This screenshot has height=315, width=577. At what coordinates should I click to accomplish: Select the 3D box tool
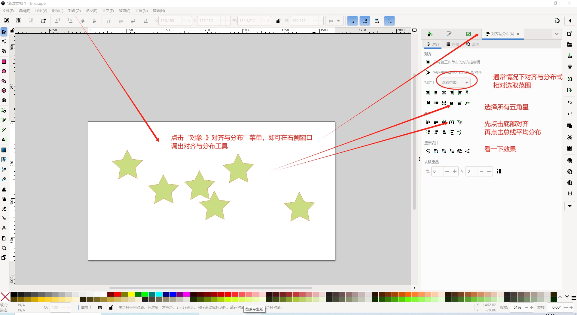(x=4, y=90)
